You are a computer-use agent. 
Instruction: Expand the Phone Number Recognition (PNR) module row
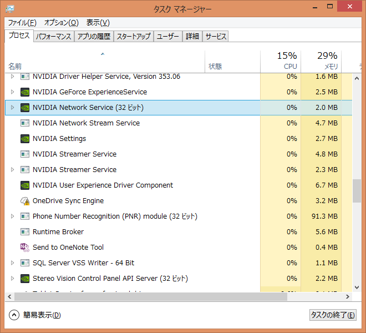[x=12, y=216]
